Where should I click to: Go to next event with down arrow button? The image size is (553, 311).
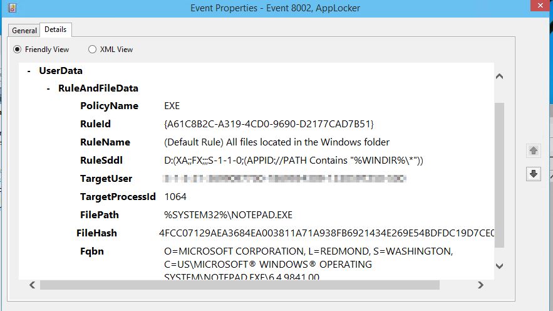(x=534, y=174)
